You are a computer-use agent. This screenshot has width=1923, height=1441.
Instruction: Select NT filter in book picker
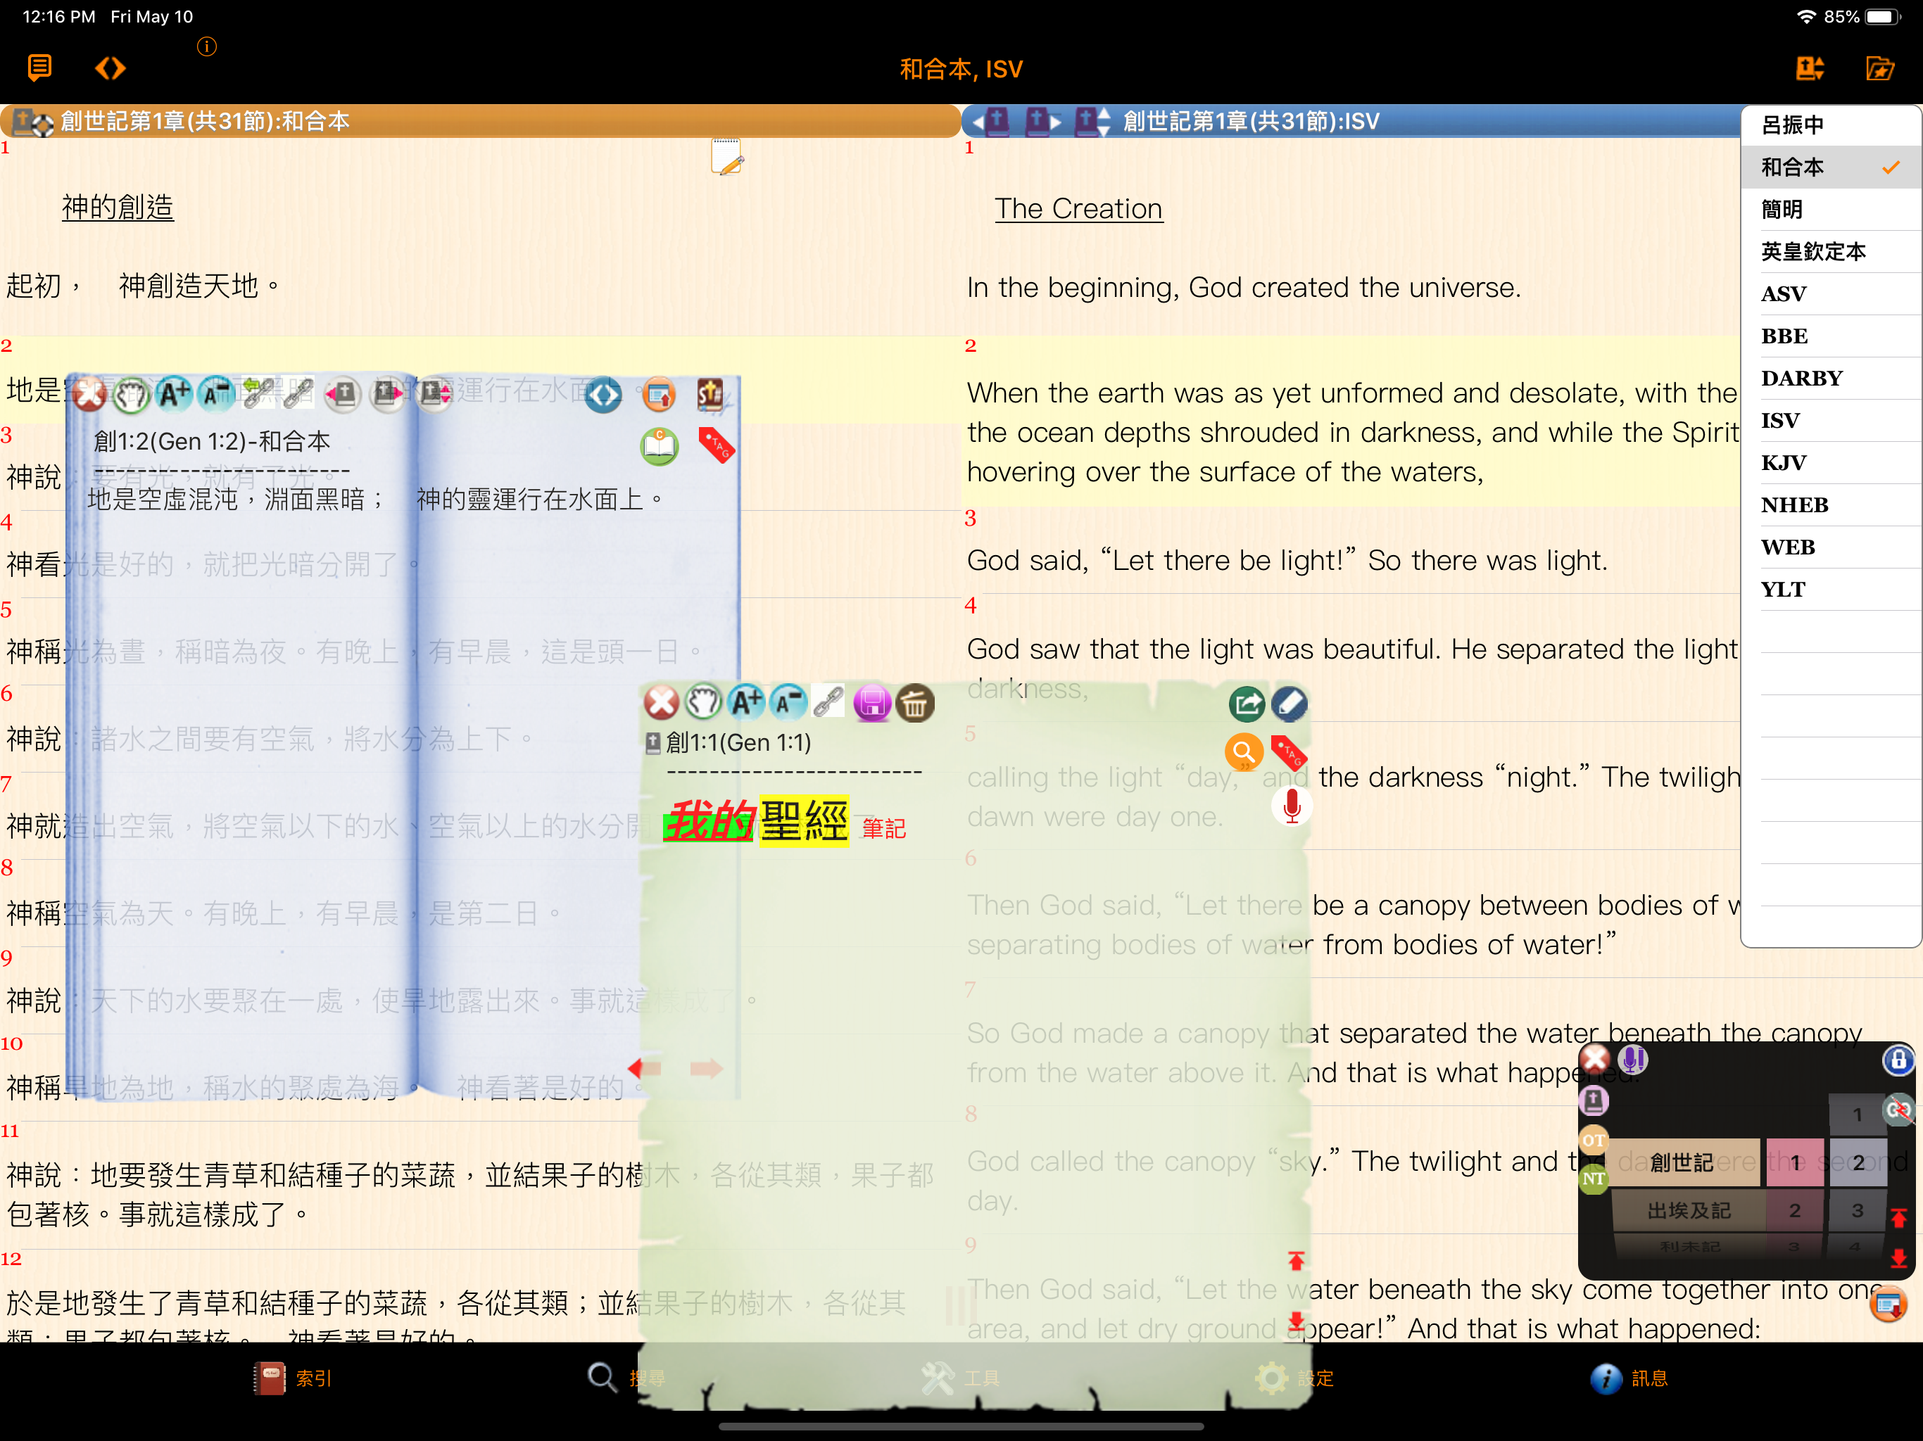[x=1593, y=1179]
